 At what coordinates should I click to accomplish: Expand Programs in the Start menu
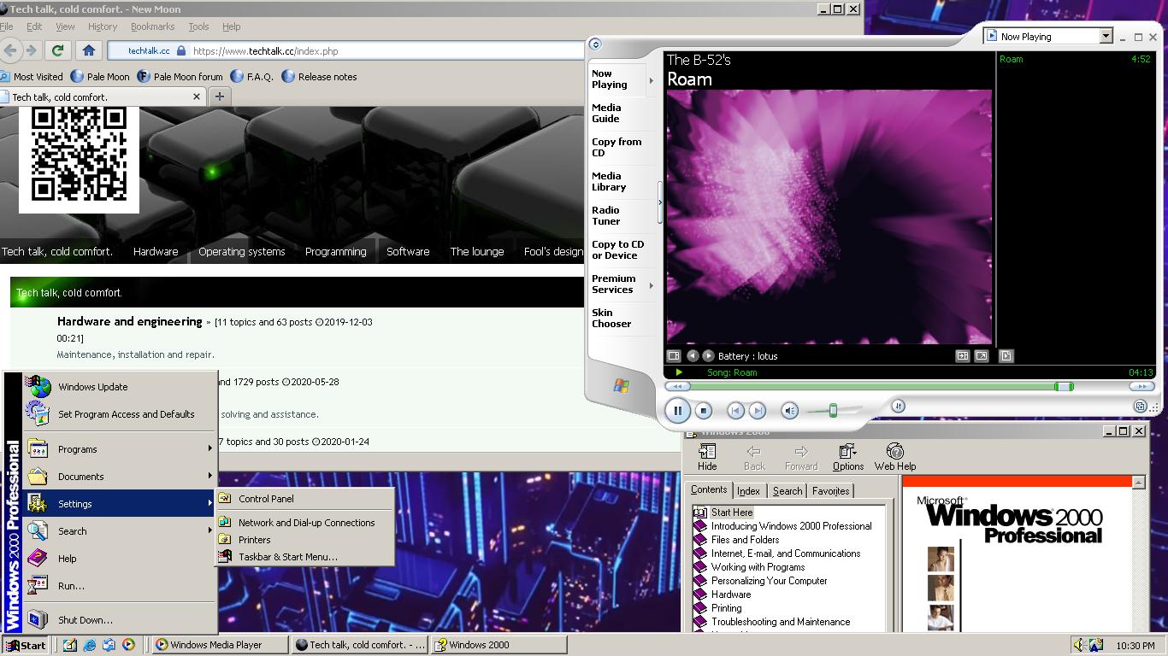(x=120, y=449)
